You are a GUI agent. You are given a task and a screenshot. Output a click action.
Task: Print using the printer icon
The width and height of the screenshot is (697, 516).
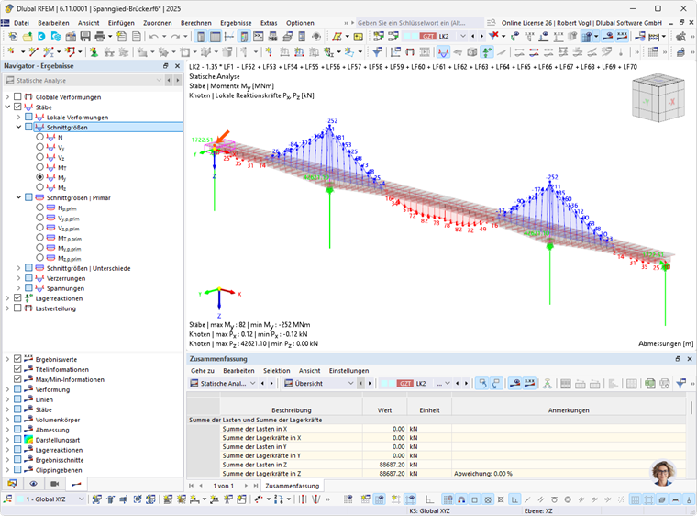coord(100,37)
